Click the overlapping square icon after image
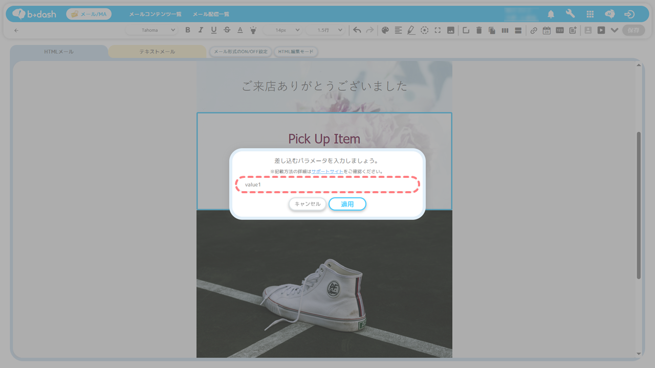The image size is (655, 368). [x=466, y=30]
